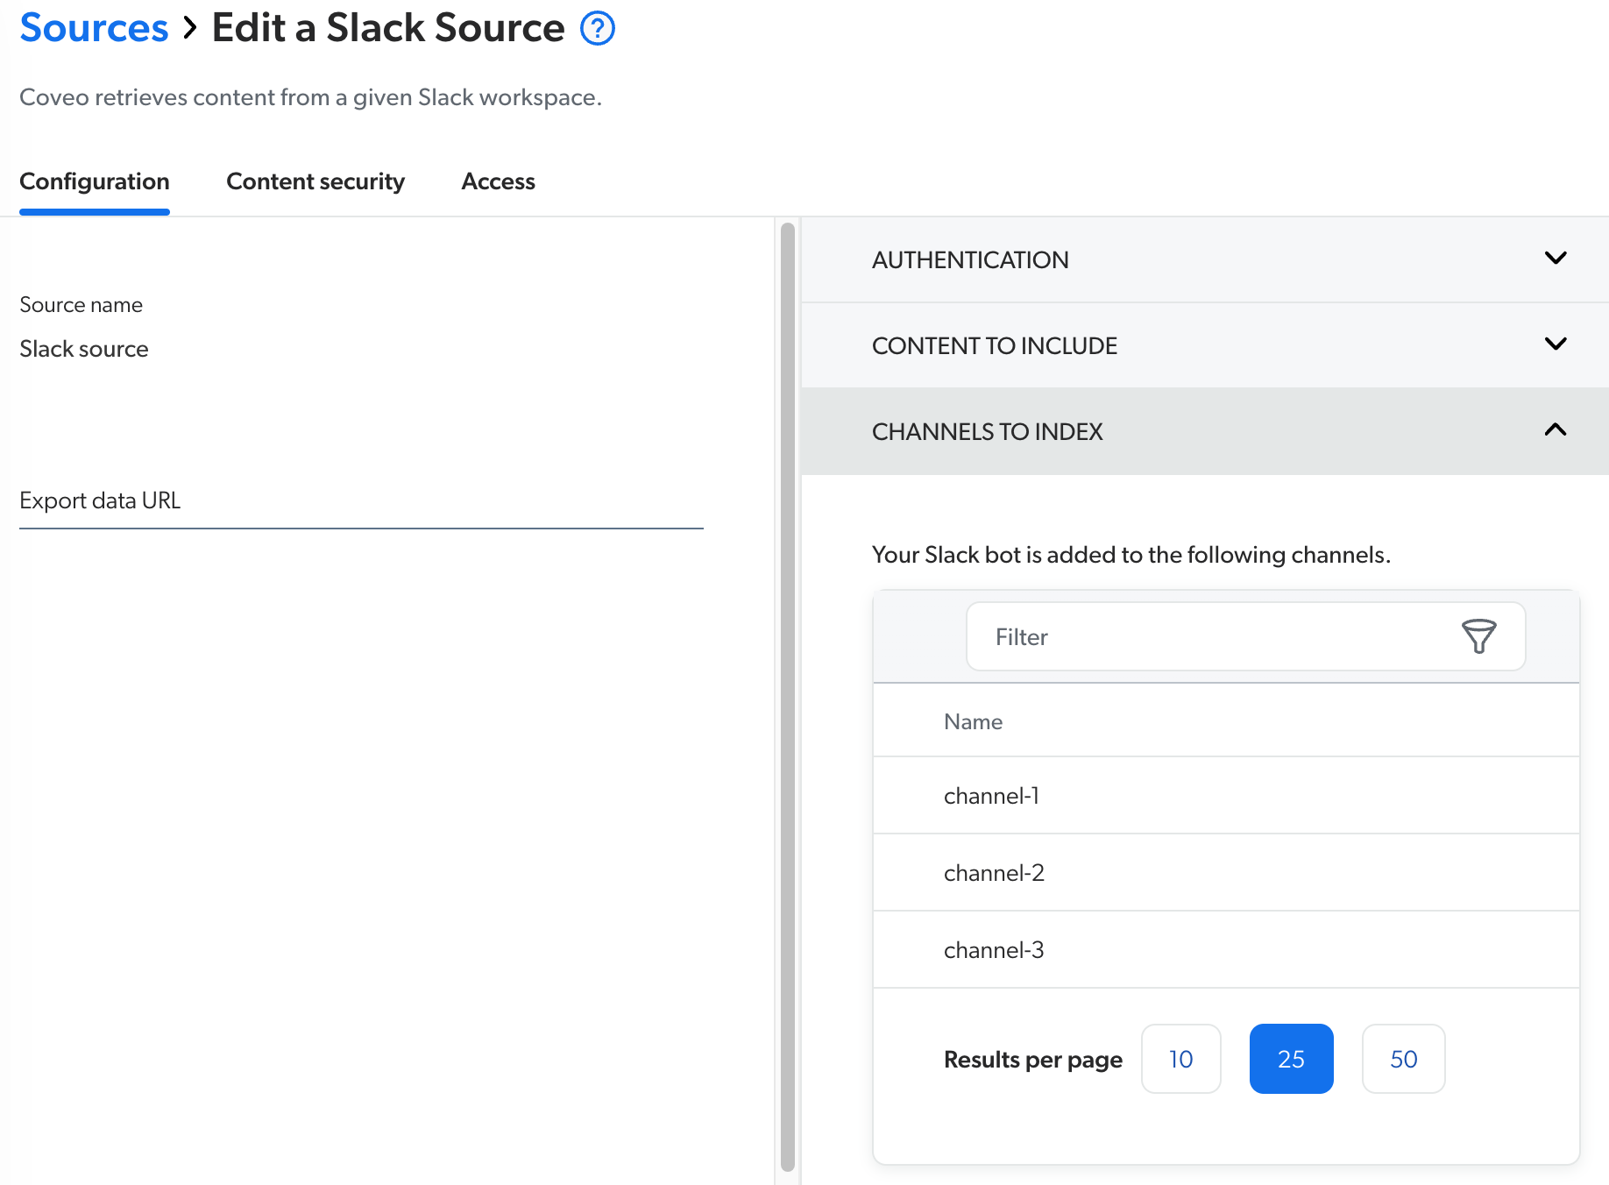Switch to the Configuration tab
The width and height of the screenshot is (1609, 1185).
(x=95, y=181)
